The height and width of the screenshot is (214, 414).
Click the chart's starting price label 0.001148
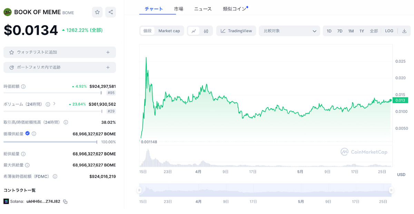pos(149,142)
